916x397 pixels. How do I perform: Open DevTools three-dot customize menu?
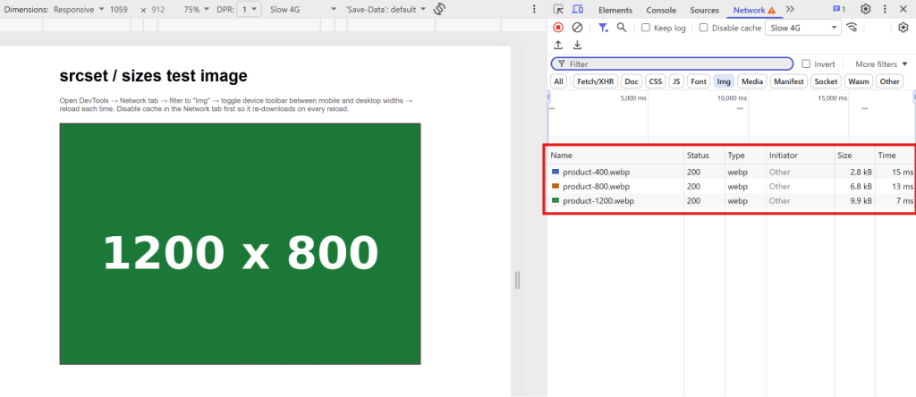pyautogui.click(x=885, y=9)
